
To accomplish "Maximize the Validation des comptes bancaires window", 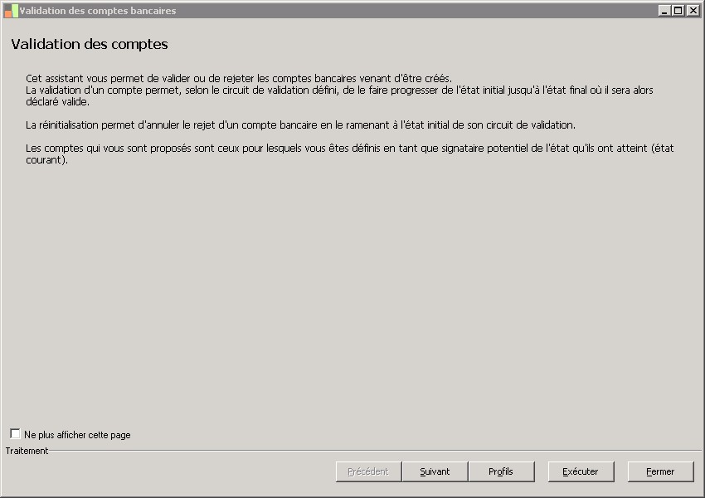I will click(678, 11).
